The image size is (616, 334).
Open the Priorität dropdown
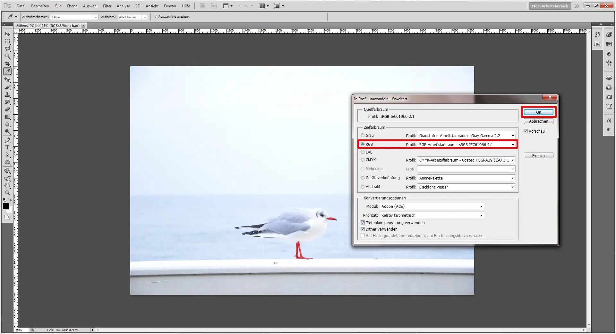tap(481, 215)
